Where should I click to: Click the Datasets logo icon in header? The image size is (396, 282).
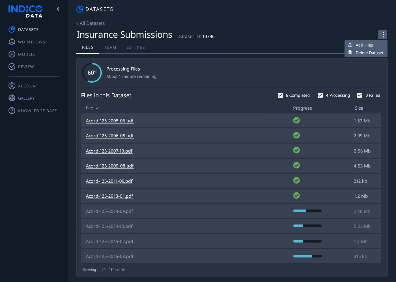pos(80,9)
